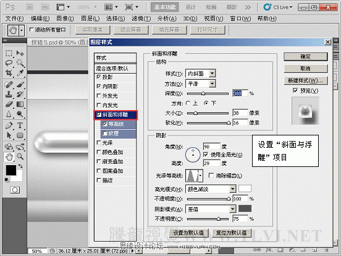Select the Healing Brush tool
This screenshot has height=256, width=341.
point(9,85)
